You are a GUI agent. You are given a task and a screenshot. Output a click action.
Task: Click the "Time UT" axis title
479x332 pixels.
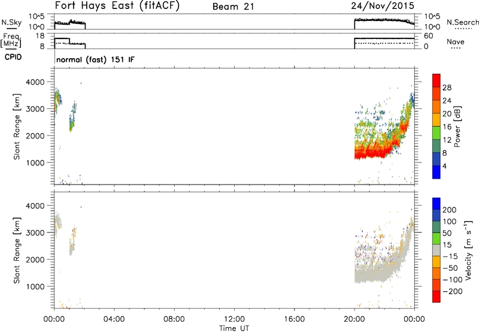coord(234,328)
